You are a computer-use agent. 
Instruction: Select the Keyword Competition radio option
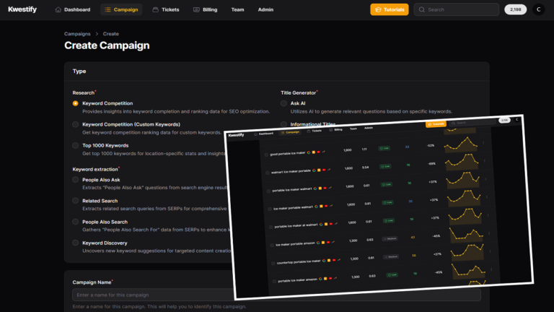[76, 103]
